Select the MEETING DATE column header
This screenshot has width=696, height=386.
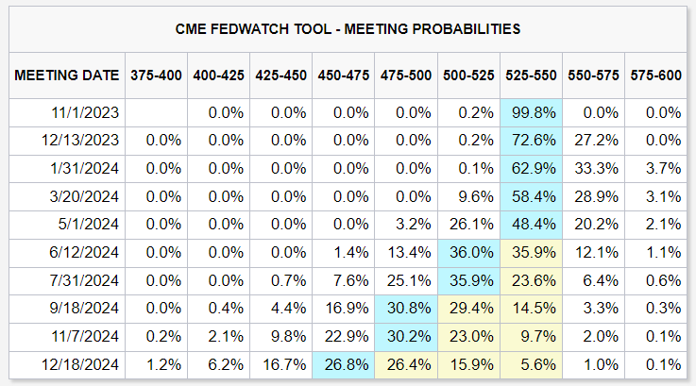click(66, 75)
